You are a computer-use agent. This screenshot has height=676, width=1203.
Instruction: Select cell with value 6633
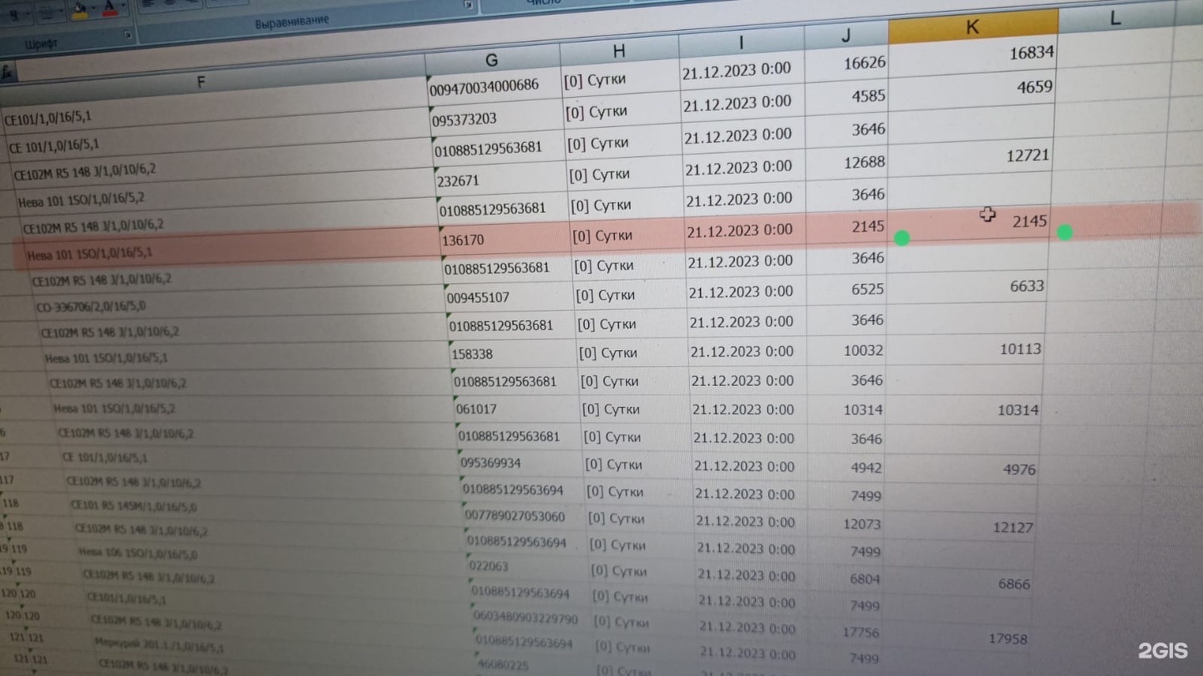point(967,286)
